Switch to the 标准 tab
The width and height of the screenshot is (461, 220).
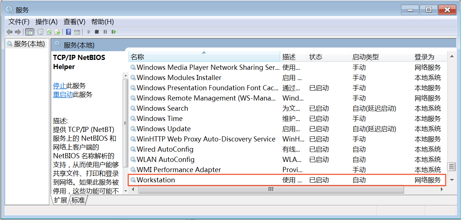[78, 200]
